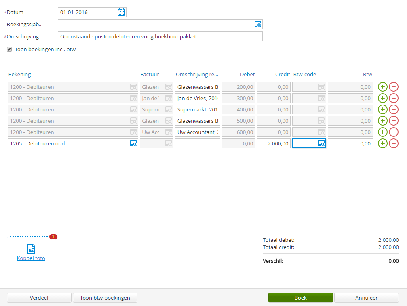Delete the 600,00 Uw Accountant row
The height and width of the screenshot is (306, 407).
(393, 132)
